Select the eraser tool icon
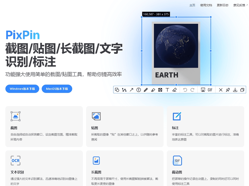The height and width of the screenshot is (186, 249). (175, 90)
